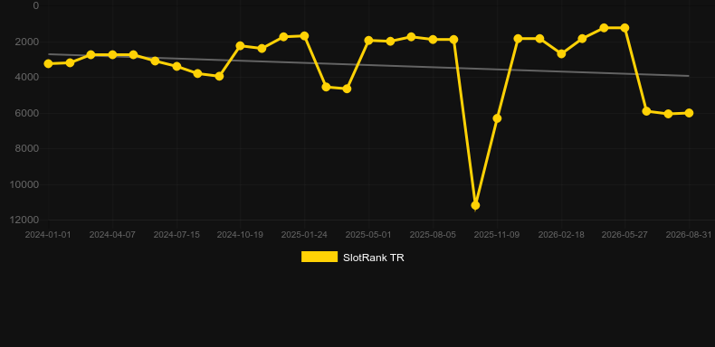Select the data point for 2026-02-18
Screen dimensions: 715x347
pos(561,53)
